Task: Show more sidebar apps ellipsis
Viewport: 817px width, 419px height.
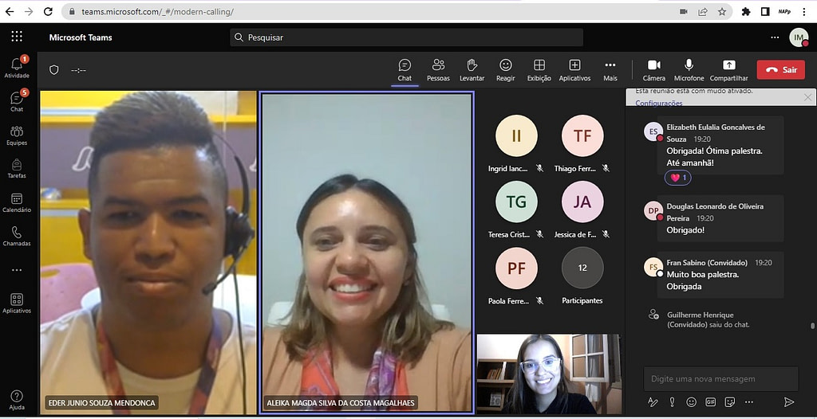Action: 17,270
